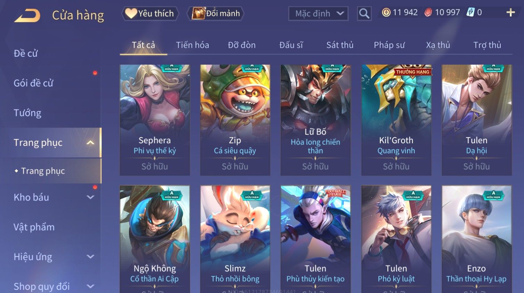Open the Mặc định sort dropdown
Image resolution: width=524 pixels, height=293 pixels.
click(x=318, y=14)
